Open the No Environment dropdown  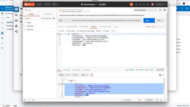(x=145, y=10)
